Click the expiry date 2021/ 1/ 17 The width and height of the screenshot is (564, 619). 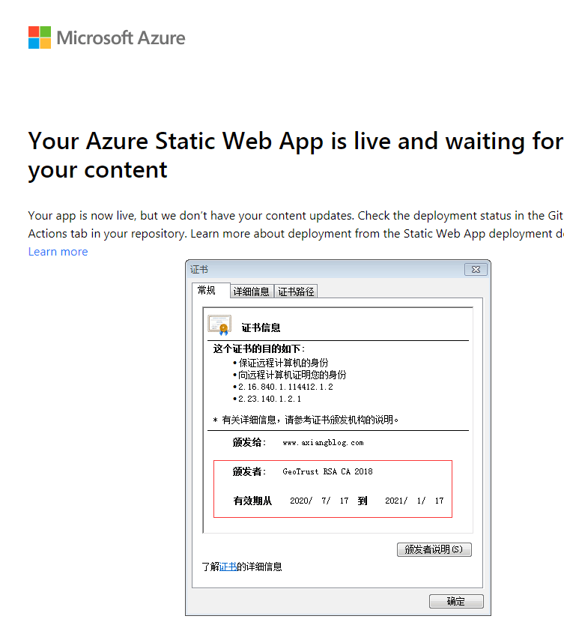tap(414, 501)
